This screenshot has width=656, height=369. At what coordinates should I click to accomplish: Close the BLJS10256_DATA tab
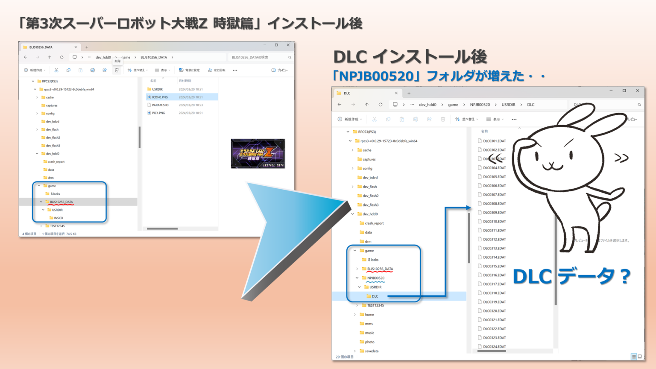(76, 47)
